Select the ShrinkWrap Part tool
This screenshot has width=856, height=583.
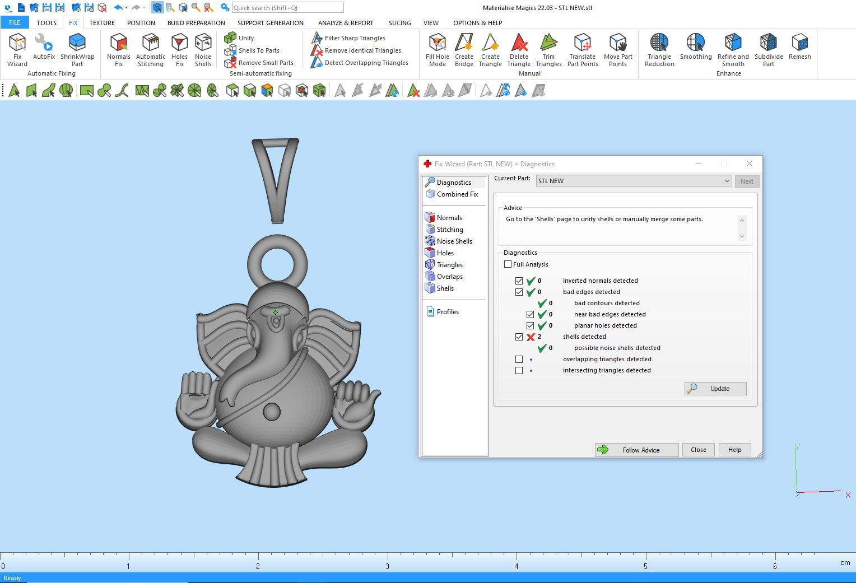coord(77,49)
